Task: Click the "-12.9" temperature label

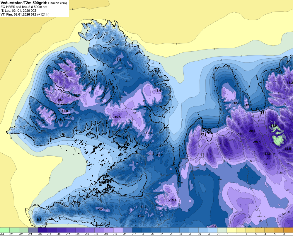Action: click(x=248, y=105)
